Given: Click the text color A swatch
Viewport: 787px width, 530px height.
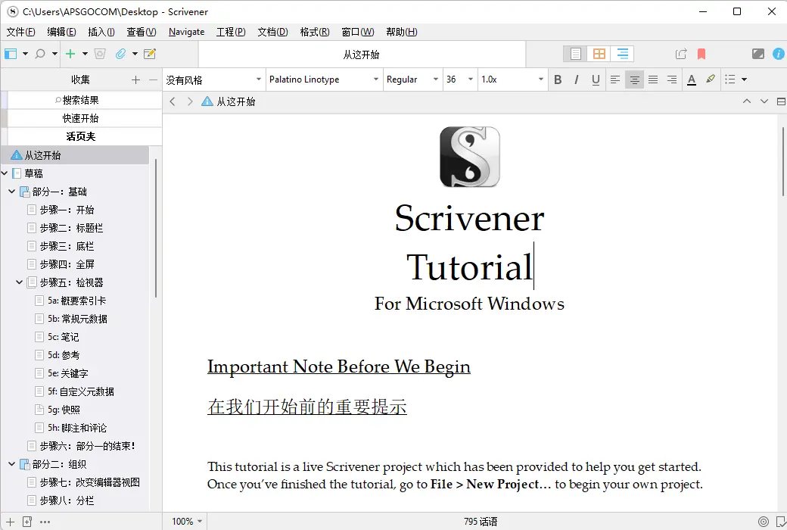Looking at the screenshot, I should (x=692, y=79).
